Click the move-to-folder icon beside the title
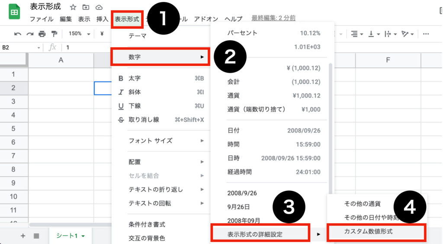 86,7
